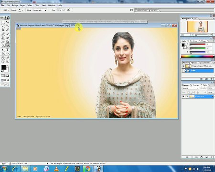Open the Normal blend mode dropdown
Viewport: 215px width, 172px height.
191,88
